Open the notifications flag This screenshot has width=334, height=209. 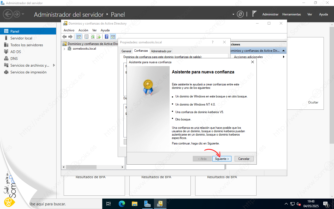tap(254, 14)
